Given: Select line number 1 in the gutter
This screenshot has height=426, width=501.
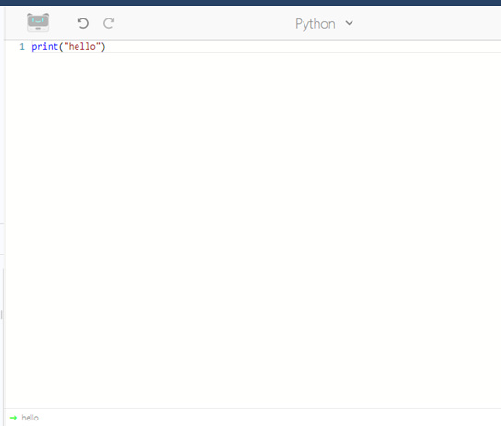Looking at the screenshot, I should (22, 47).
